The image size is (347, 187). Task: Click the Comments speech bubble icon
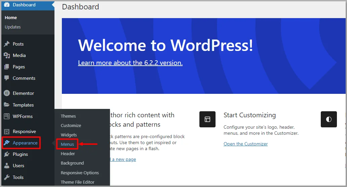point(7,78)
